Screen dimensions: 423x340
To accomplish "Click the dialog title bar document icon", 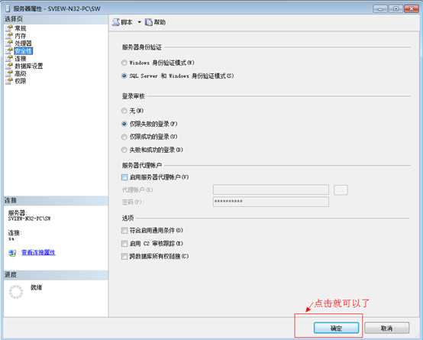I will [x=8, y=8].
